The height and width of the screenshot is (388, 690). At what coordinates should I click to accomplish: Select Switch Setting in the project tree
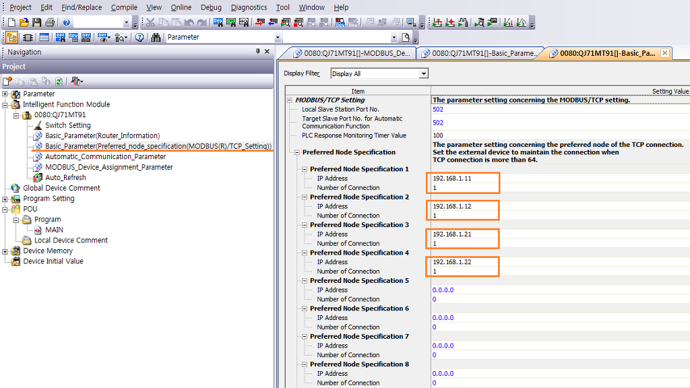(x=67, y=125)
